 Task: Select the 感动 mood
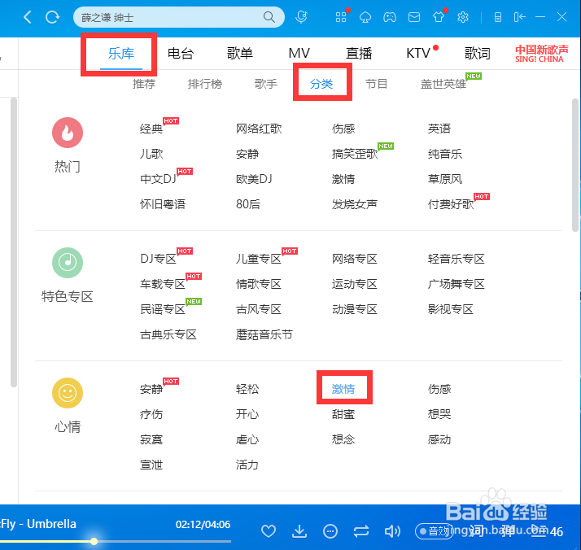[439, 439]
